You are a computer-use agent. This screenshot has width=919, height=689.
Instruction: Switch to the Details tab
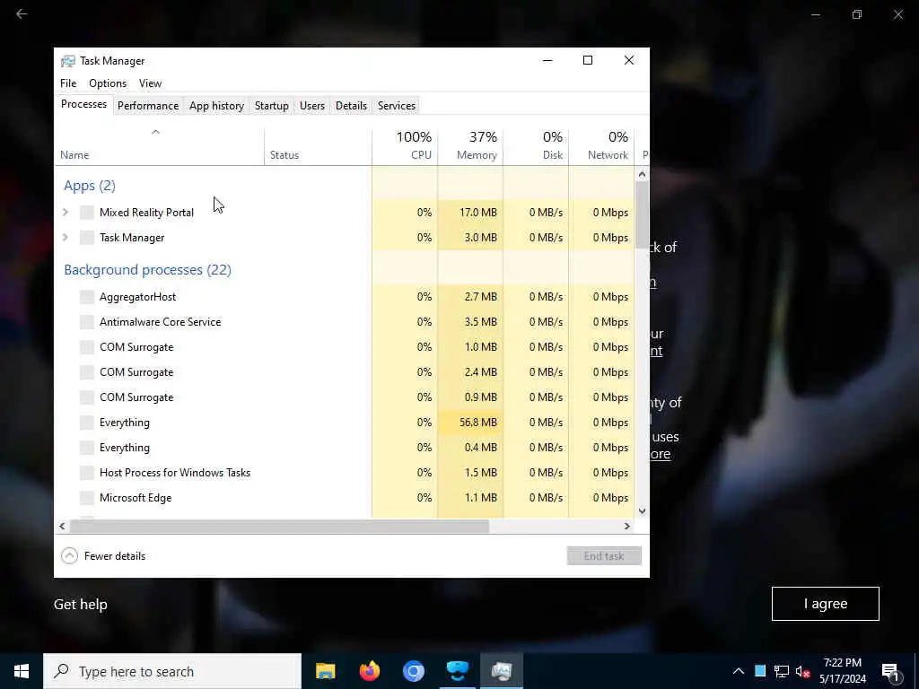[x=351, y=106]
